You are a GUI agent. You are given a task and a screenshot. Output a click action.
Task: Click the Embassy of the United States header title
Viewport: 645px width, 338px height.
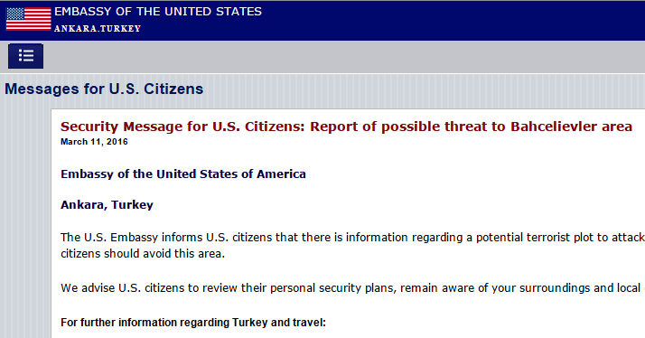(158, 12)
